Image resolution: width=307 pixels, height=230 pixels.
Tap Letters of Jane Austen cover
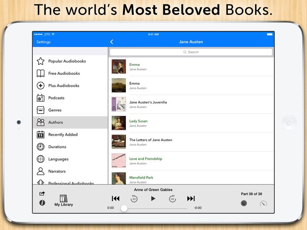coord(119,142)
